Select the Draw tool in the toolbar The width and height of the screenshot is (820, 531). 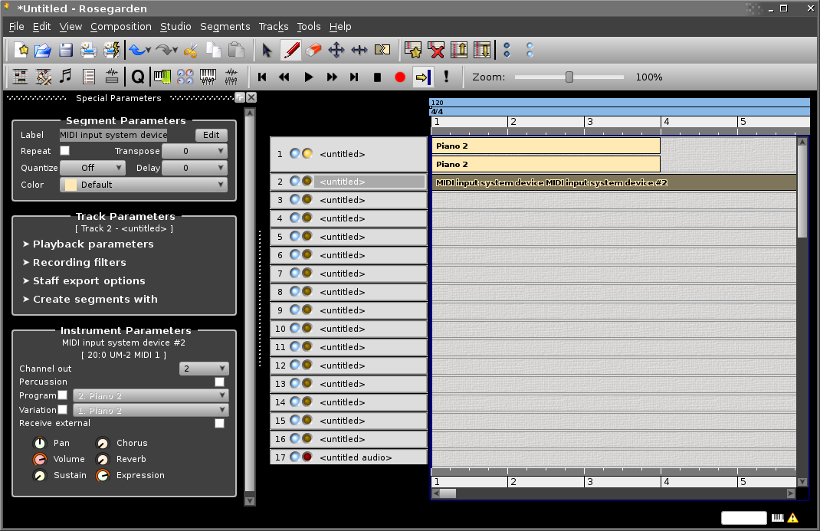292,50
